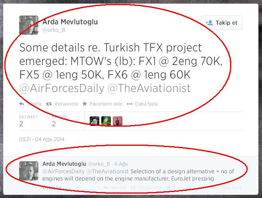Click the Favorilere ekle star icon
Image resolution: width=262 pixels, height=198 pixels.
(x=85, y=104)
